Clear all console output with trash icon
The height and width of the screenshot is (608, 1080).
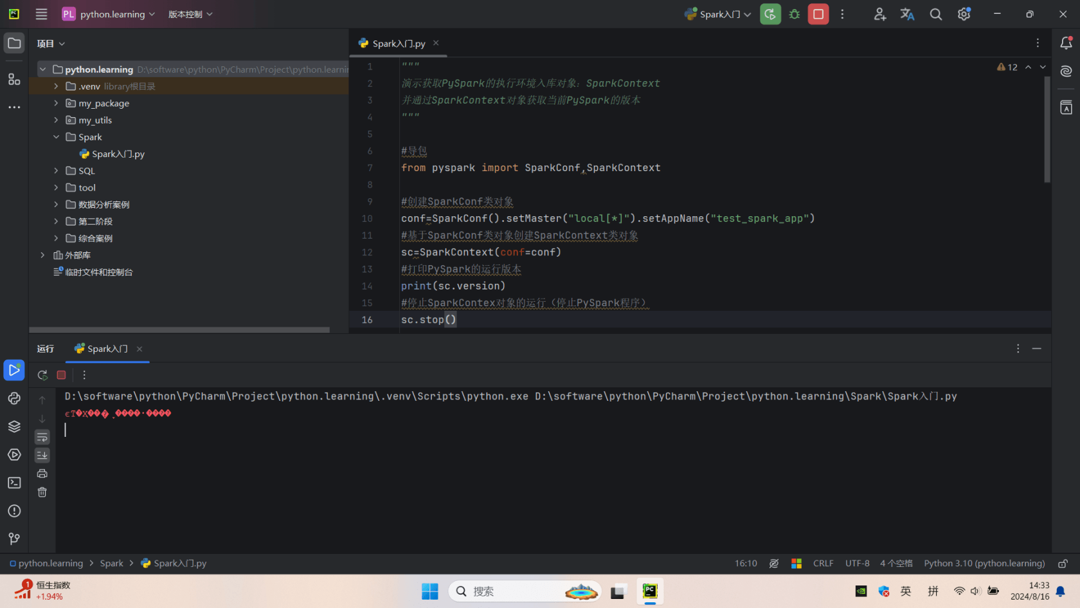click(42, 492)
